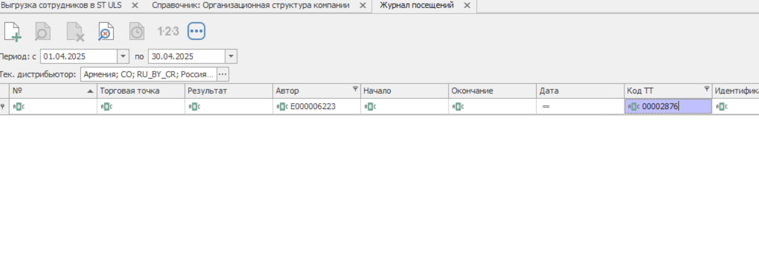
Task: Click the filter icon in Код ТТ header
Action: pyautogui.click(x=707, y=89)
